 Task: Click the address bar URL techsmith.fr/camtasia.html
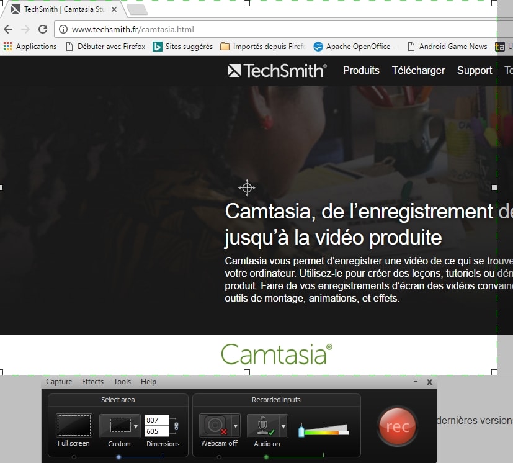coord(133,29)
